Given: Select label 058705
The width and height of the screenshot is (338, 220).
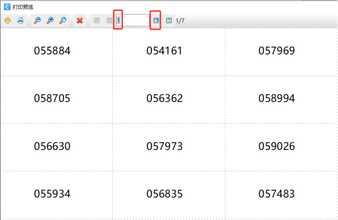Looking at the screenshot, I should [52, 99].
